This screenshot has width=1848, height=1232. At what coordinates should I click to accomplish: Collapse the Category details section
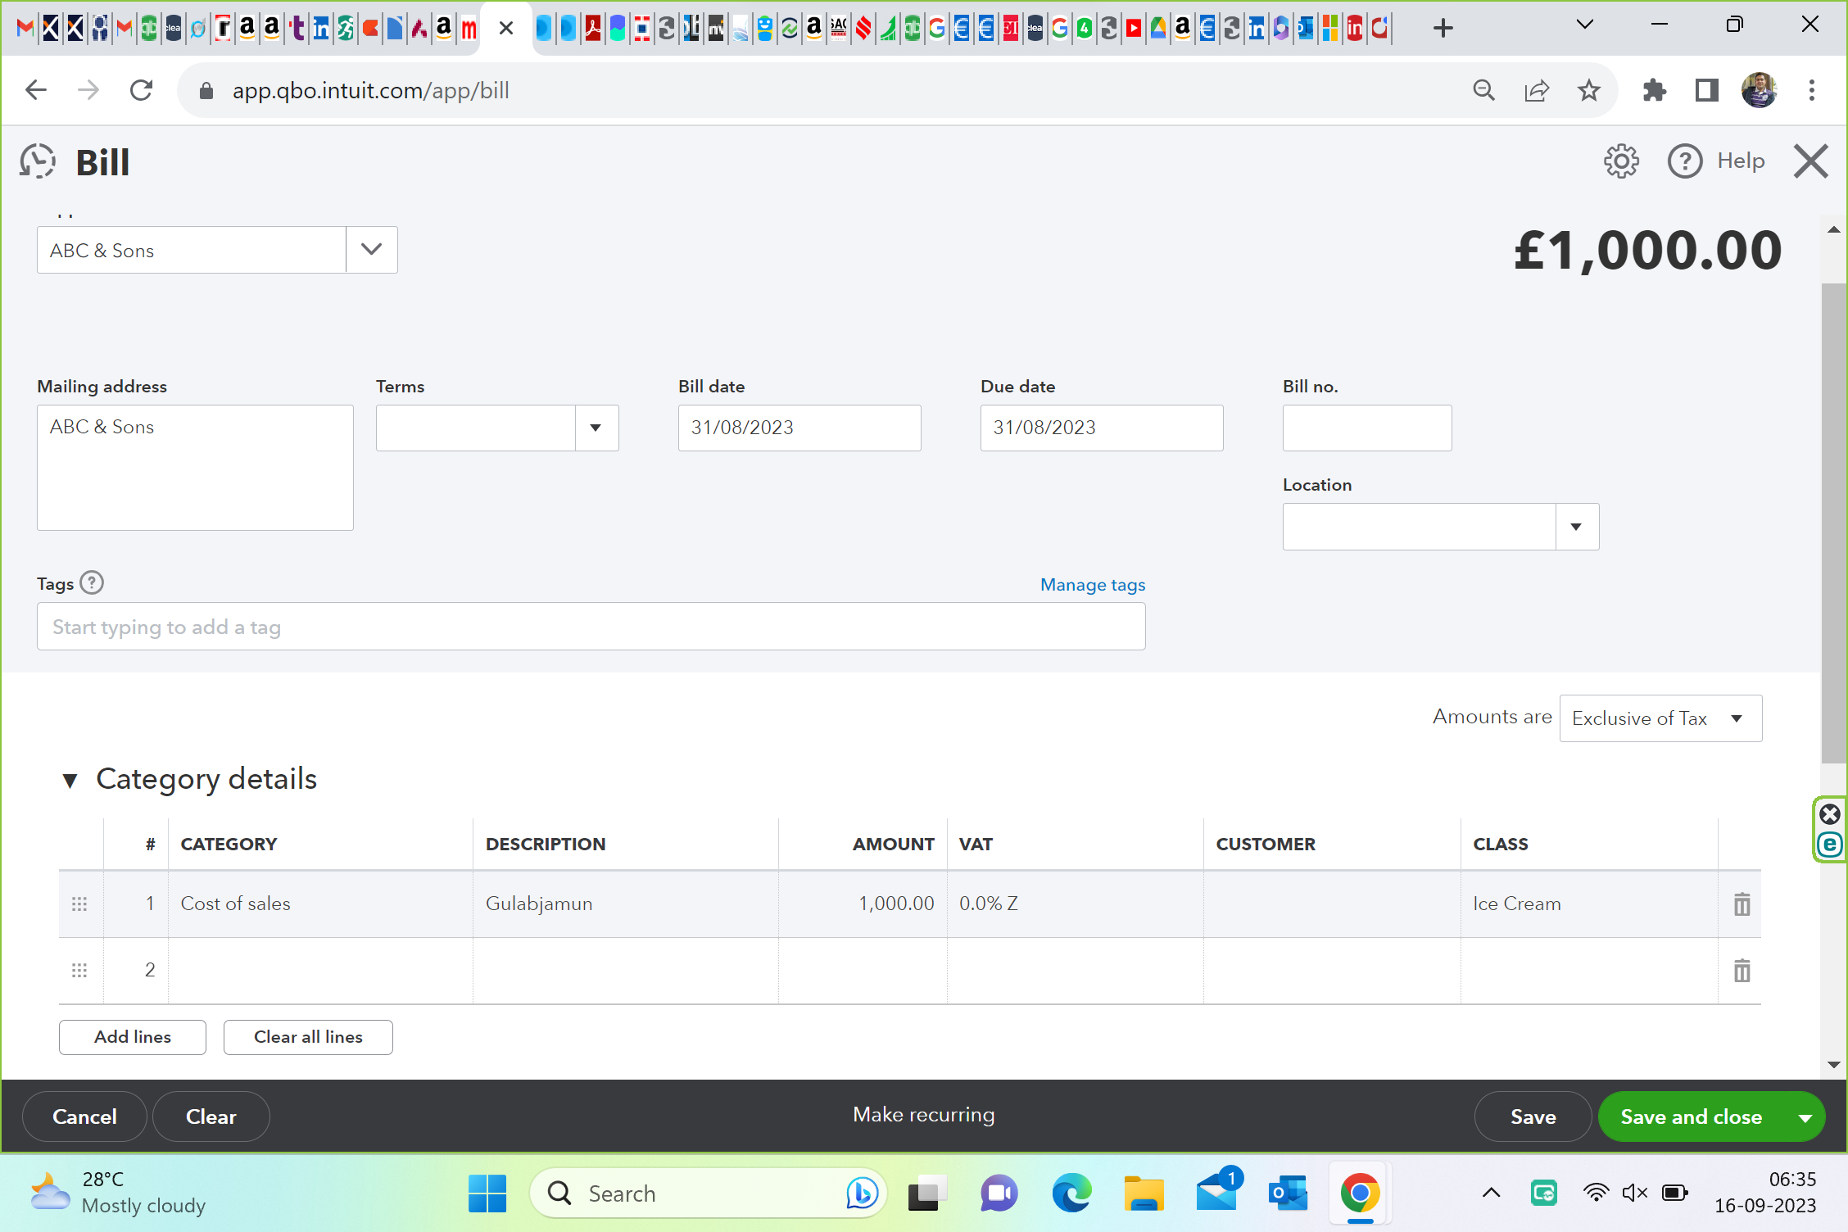[x=70, y=779]
